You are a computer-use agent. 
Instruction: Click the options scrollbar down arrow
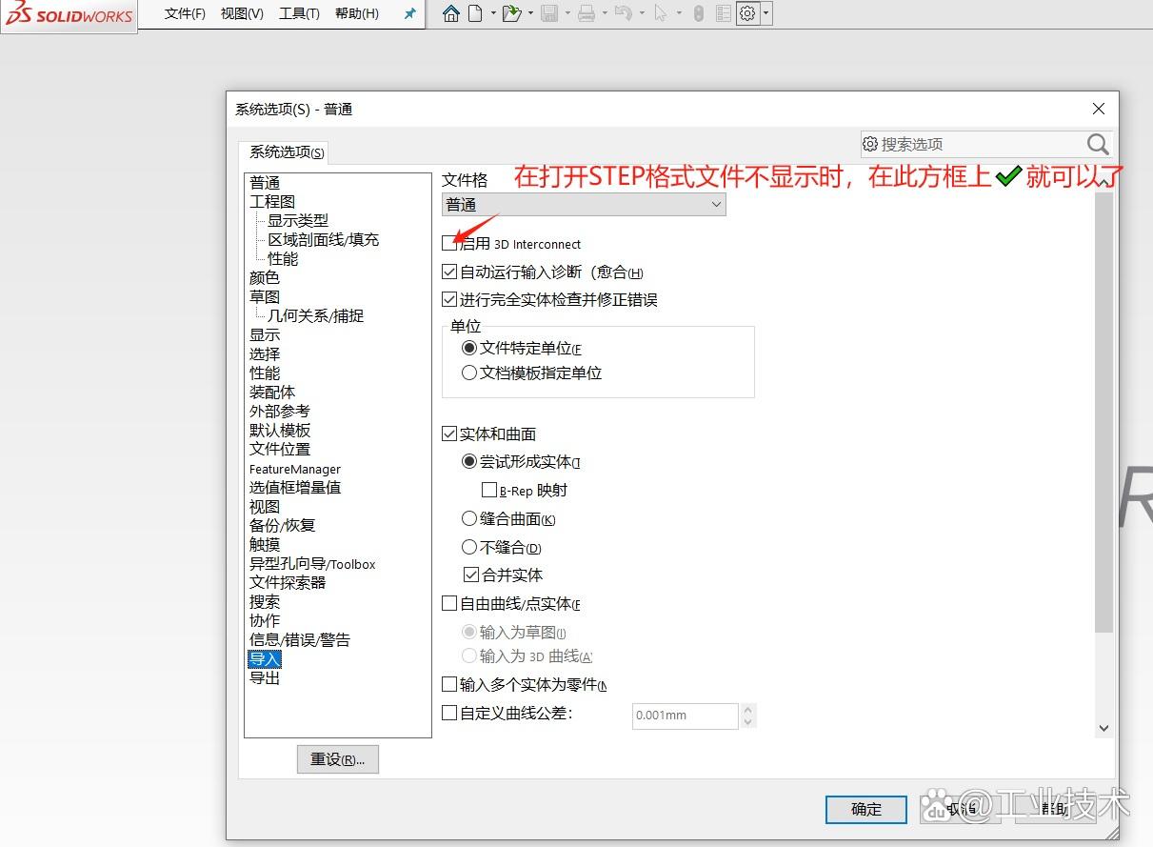coord(1103,728)
